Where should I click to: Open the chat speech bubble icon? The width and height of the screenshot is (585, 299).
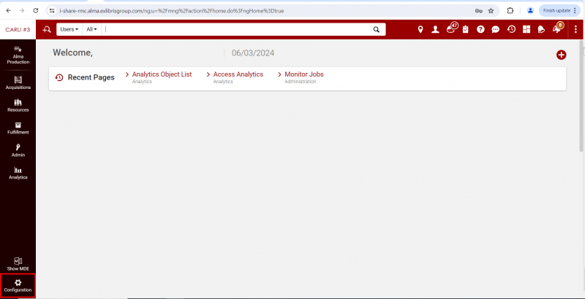(x=496, y=29)
